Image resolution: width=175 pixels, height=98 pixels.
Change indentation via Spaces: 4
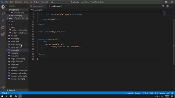138,93
